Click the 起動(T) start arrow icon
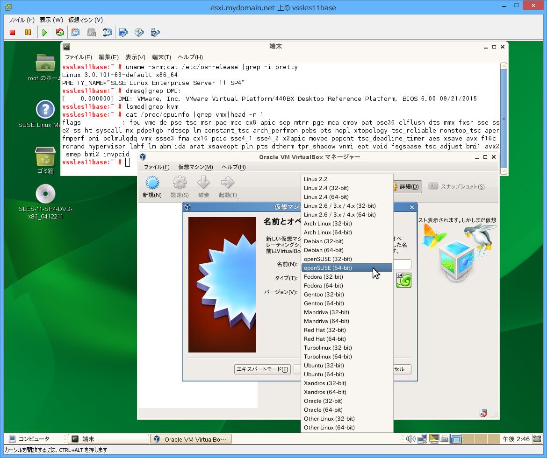Screen dimensions: 547x458 [228, 187]
